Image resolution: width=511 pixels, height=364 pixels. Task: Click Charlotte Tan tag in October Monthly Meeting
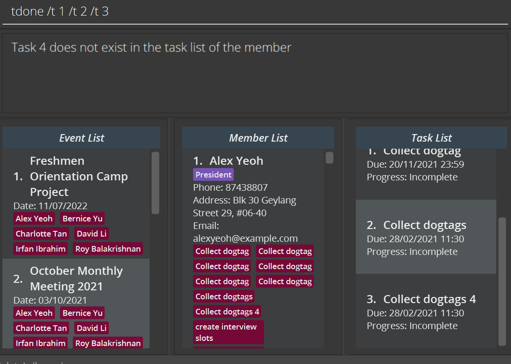[41, 328]
